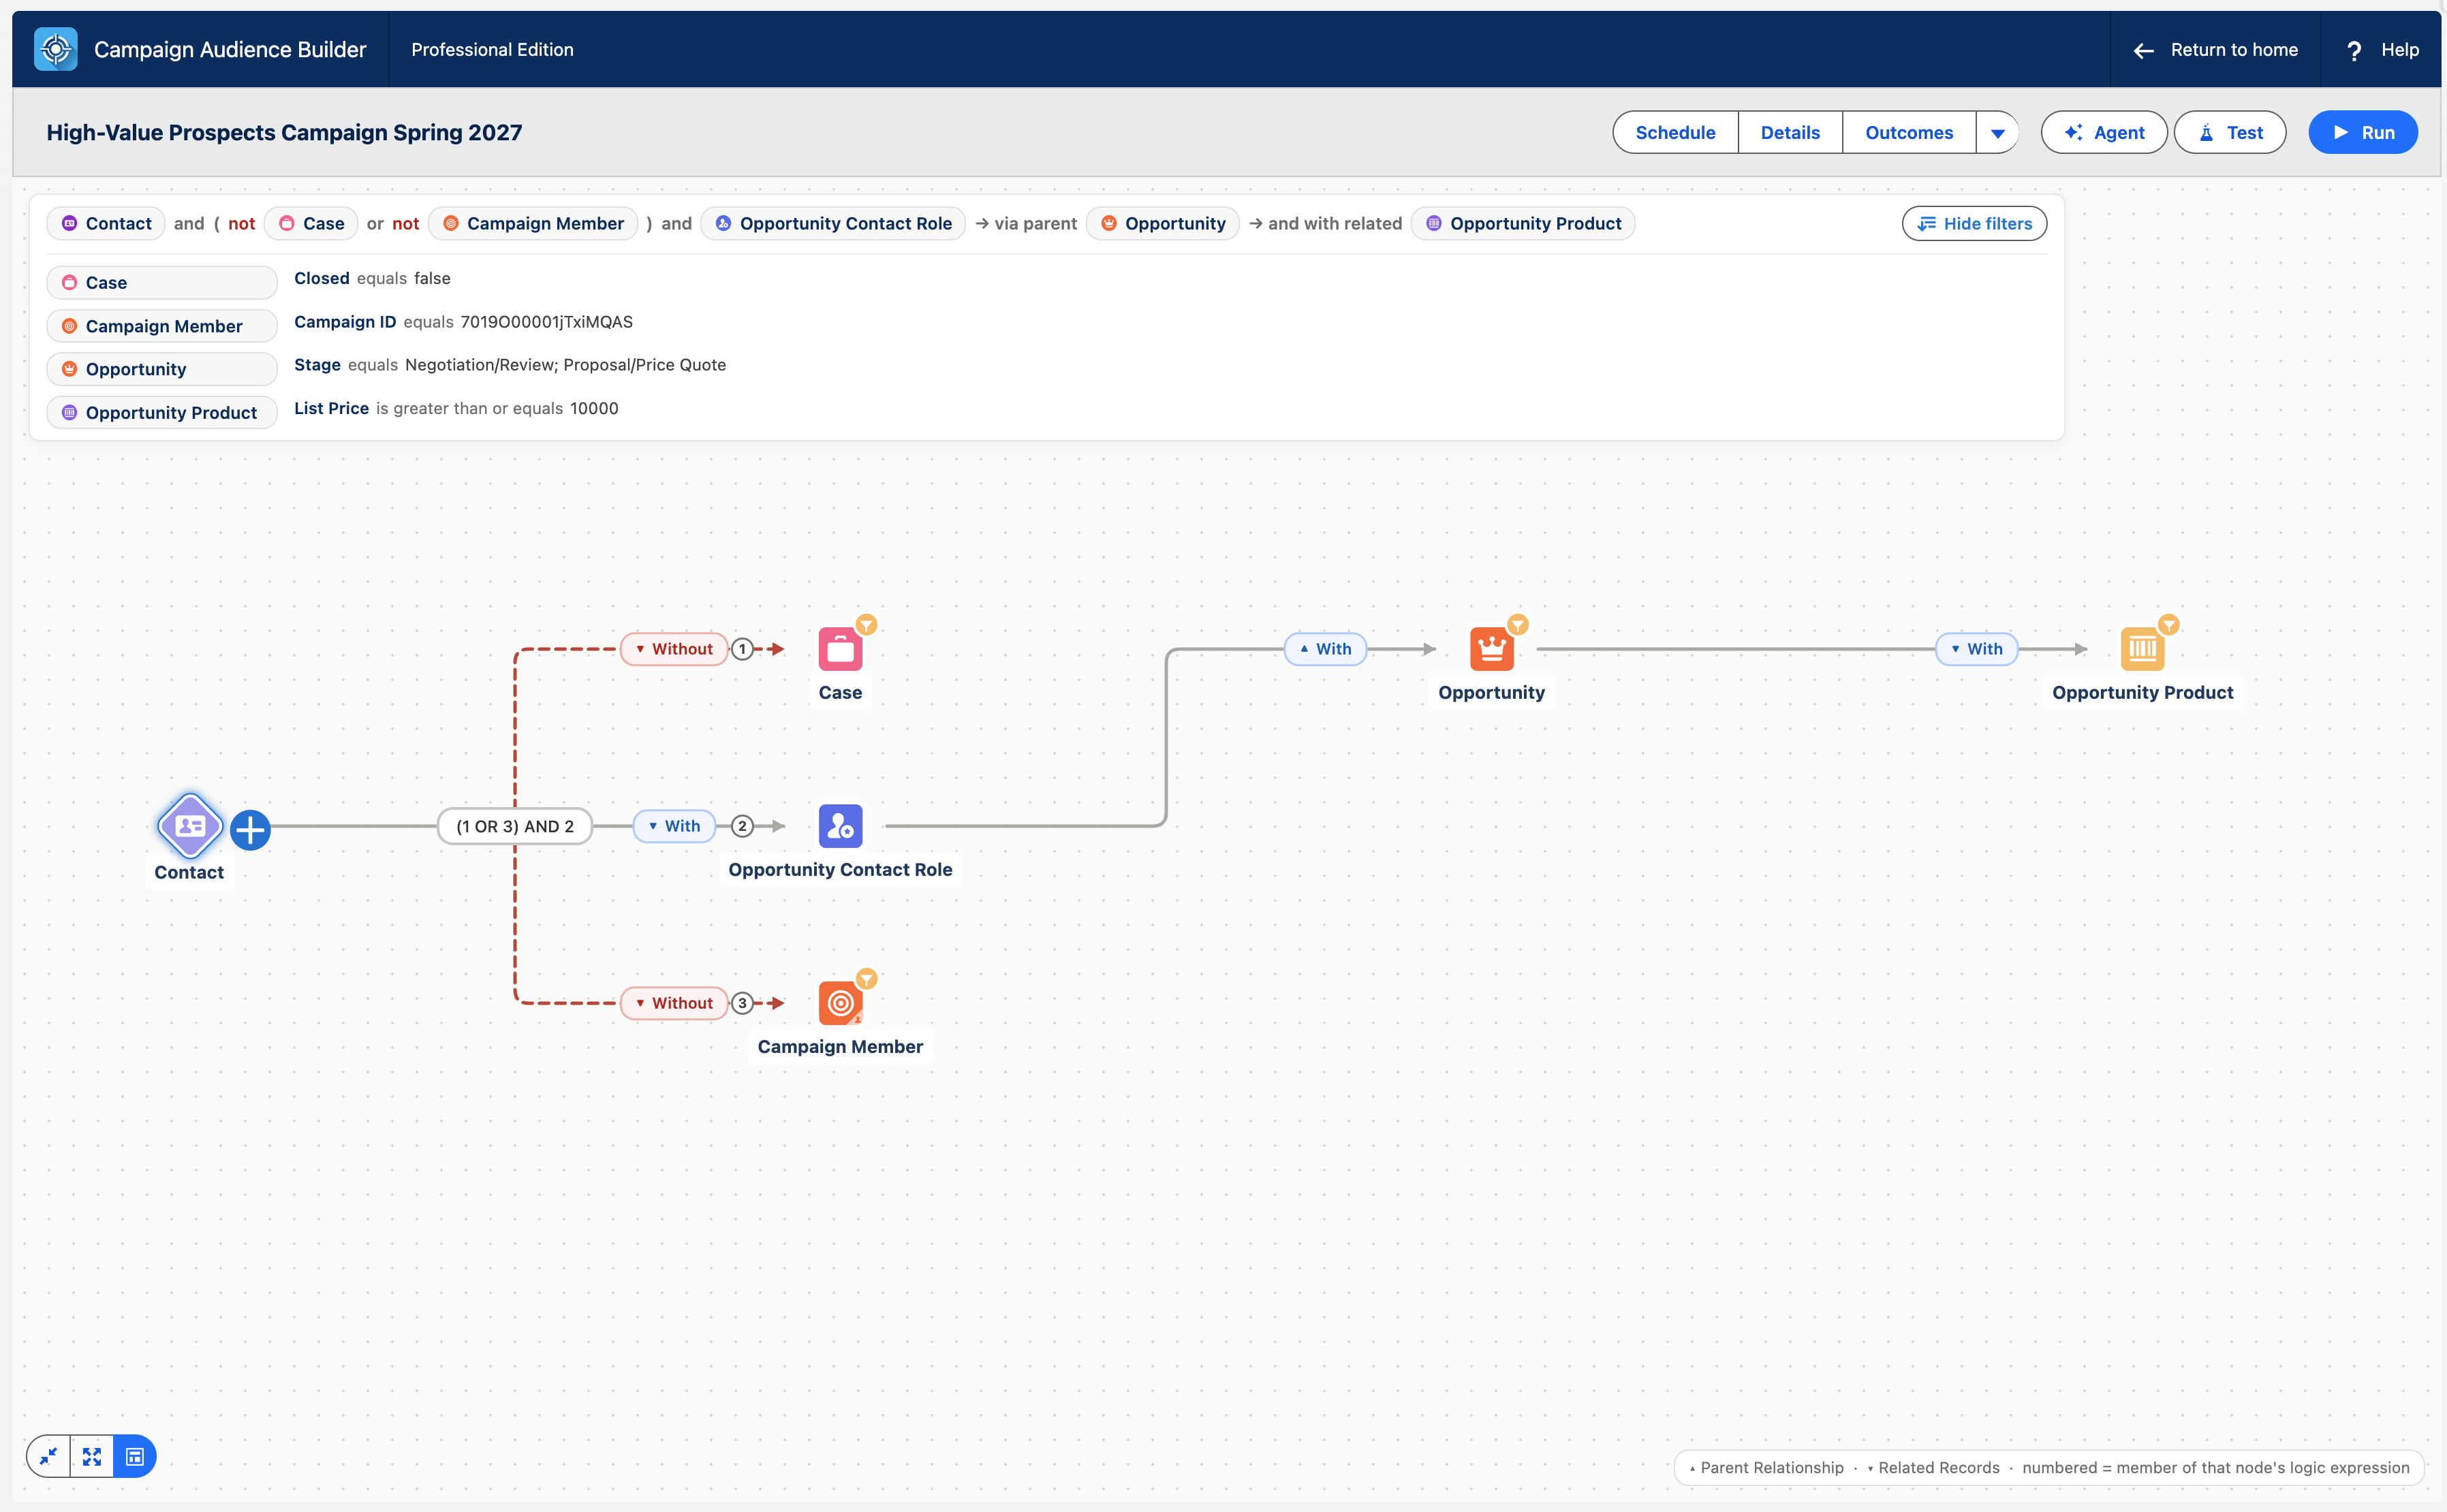Click the Campaign Member pill in summary expression
Viewport: 2447px width, 1512px height.
[x=533, y=223]
